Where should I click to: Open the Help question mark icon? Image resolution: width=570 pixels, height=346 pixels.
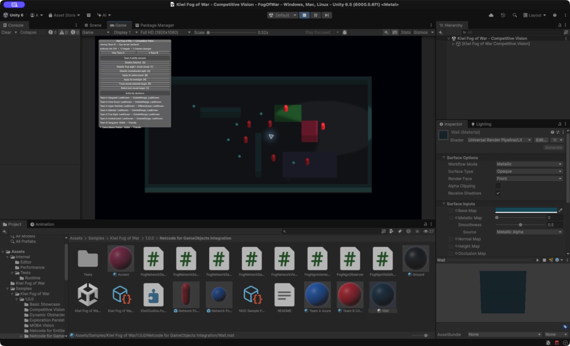point(555,15)
